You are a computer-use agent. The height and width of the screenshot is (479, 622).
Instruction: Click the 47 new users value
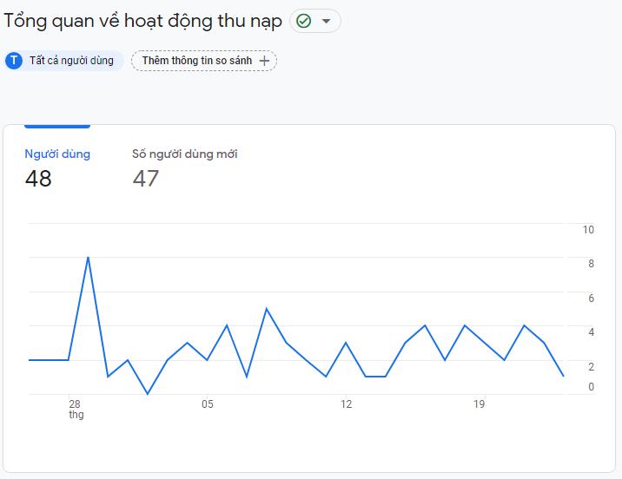[x=146, y=178]
